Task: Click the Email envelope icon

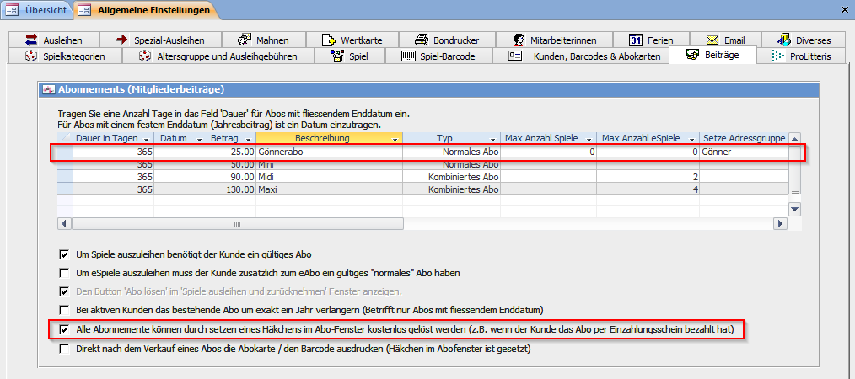Action: tap(712, 40)
